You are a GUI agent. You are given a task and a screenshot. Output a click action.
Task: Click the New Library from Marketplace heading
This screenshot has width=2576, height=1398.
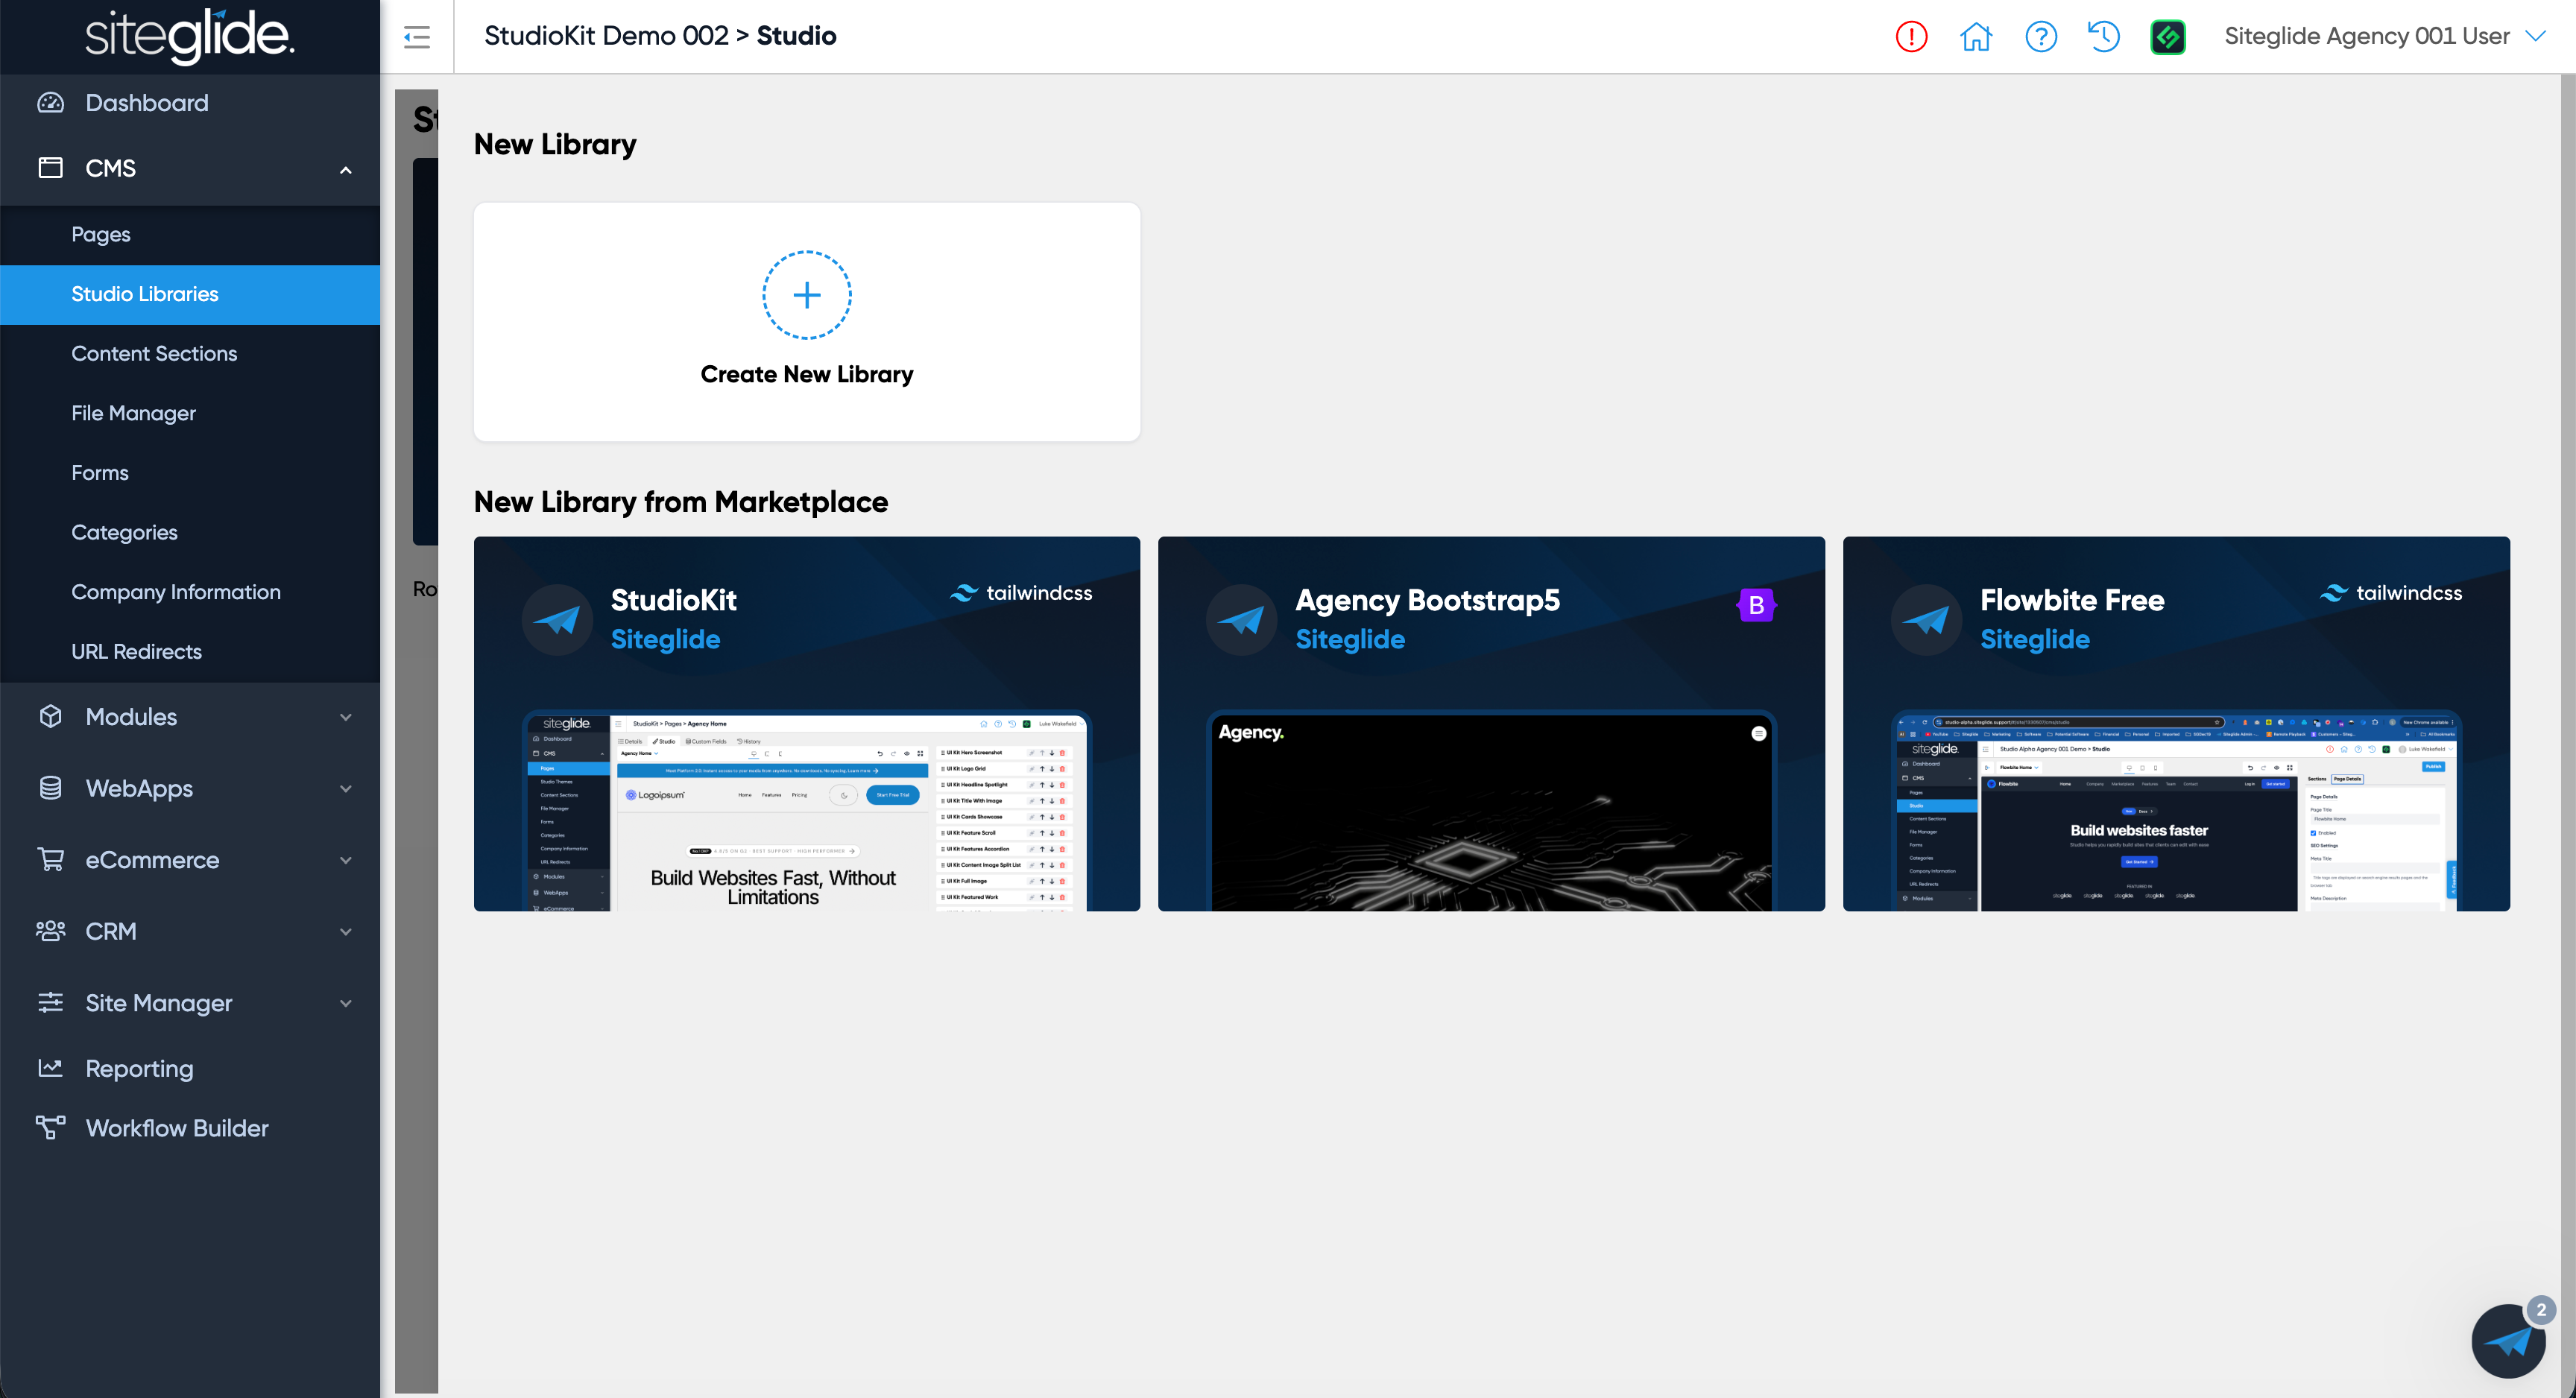pyautogui.click(x=681, y=502)
